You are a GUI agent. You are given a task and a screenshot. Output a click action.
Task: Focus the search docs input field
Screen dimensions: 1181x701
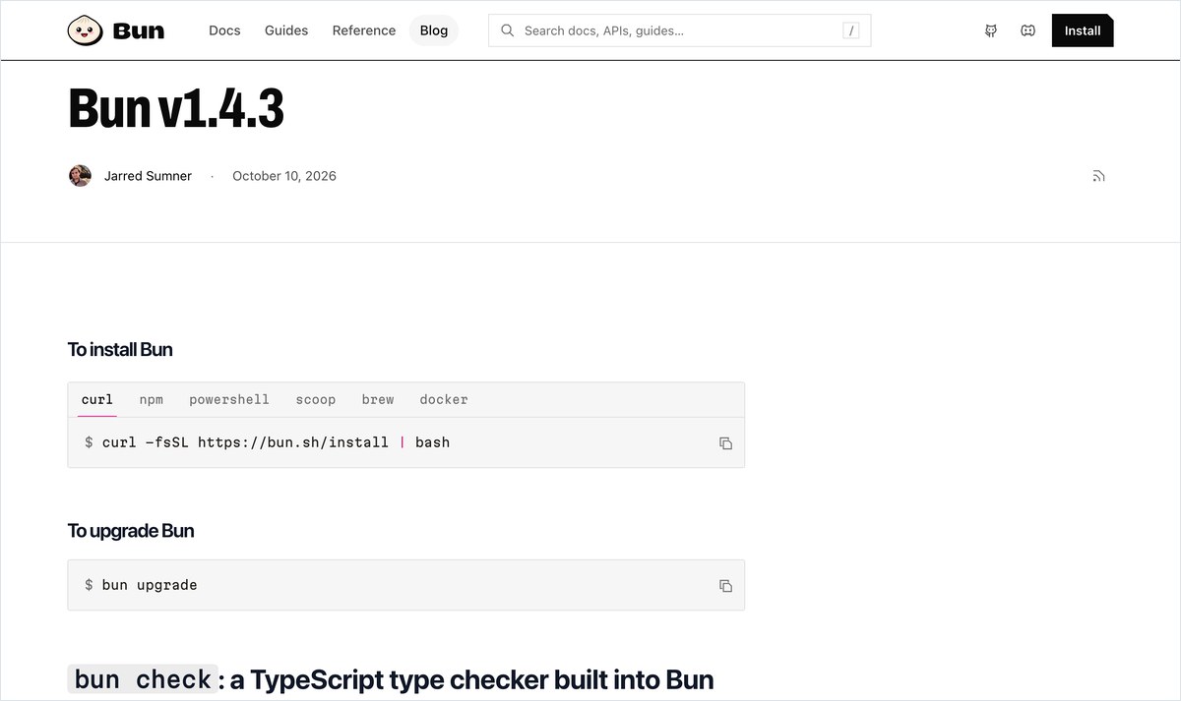tap(679, 30)
